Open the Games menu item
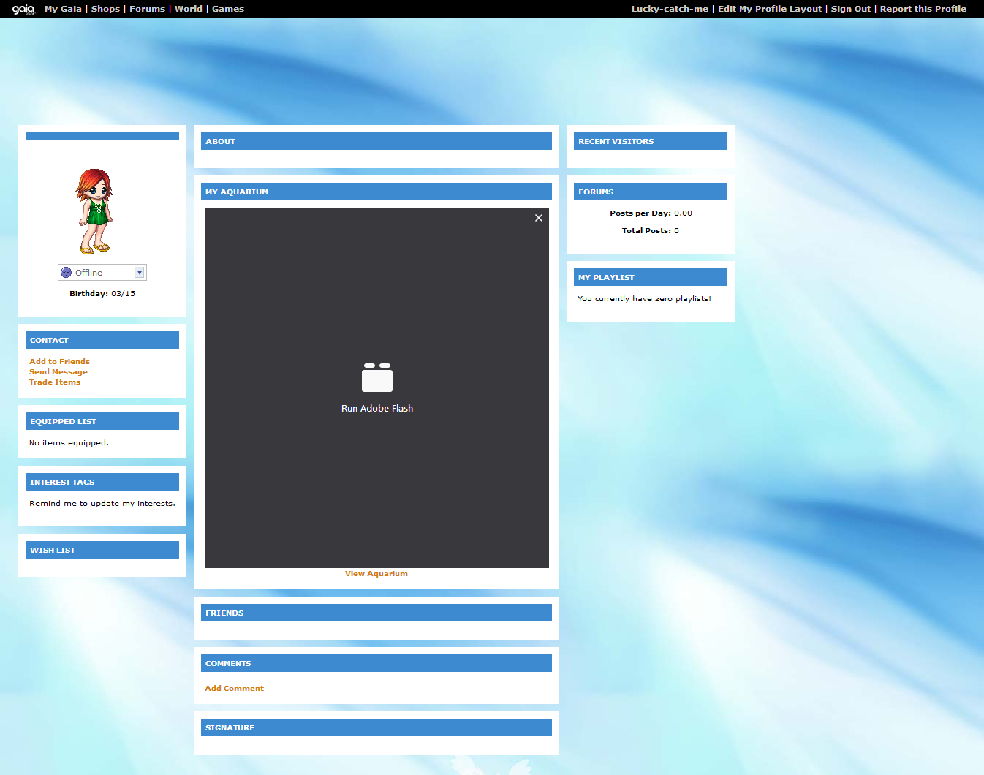 (228, 9)
